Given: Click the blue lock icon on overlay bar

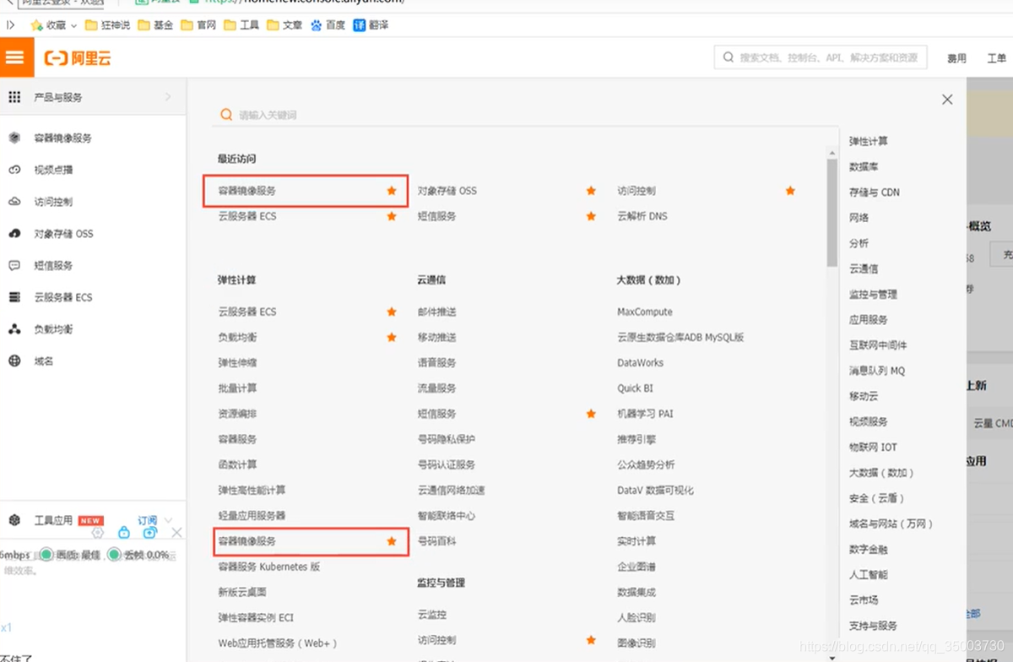Looking at the screenshot, I should (x=124, y=533).
